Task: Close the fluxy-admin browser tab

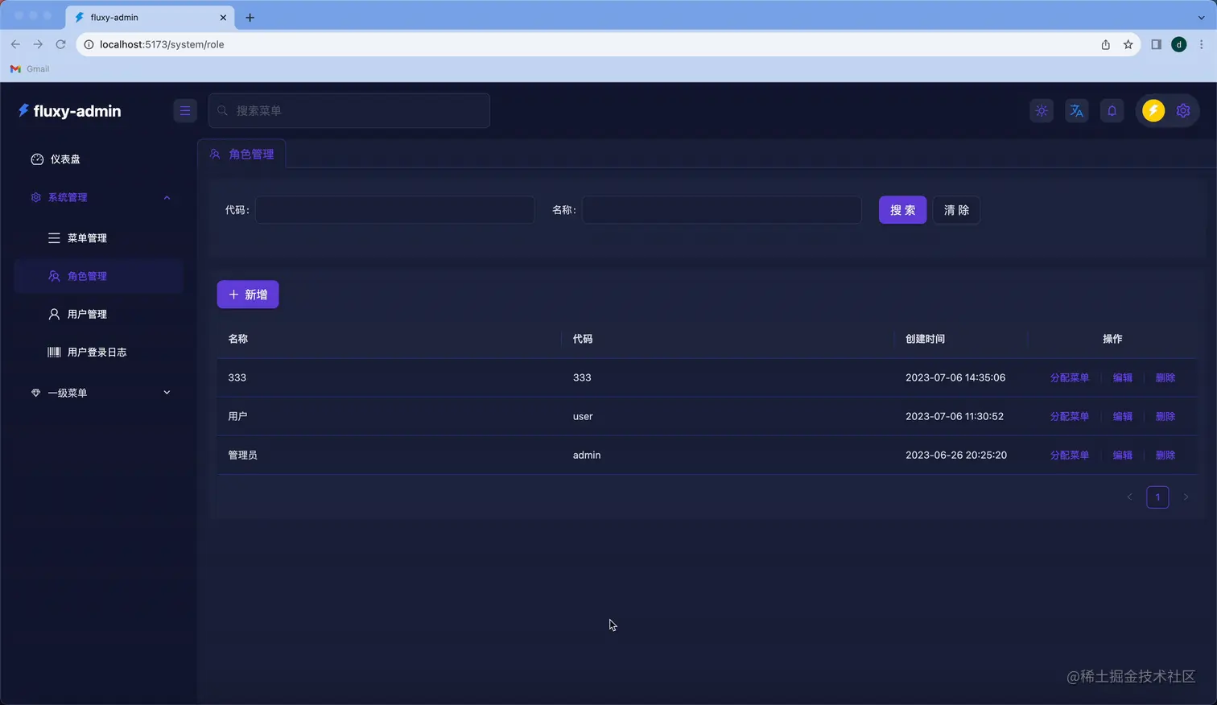Action: (x=224, y=17)
